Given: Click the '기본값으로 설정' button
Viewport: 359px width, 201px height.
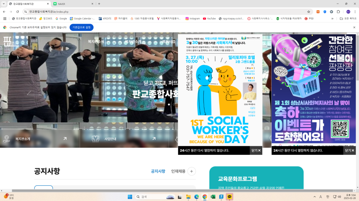Looking at the screenshot, I should (81, 27).
